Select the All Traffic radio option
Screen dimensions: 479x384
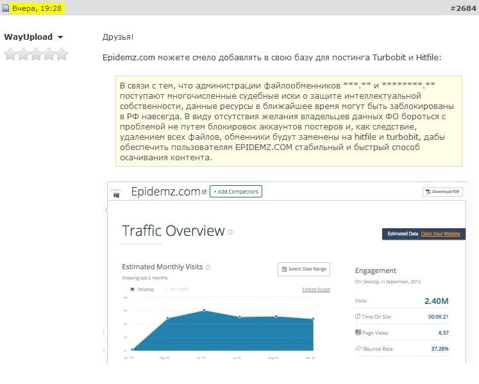click(166, 289)
